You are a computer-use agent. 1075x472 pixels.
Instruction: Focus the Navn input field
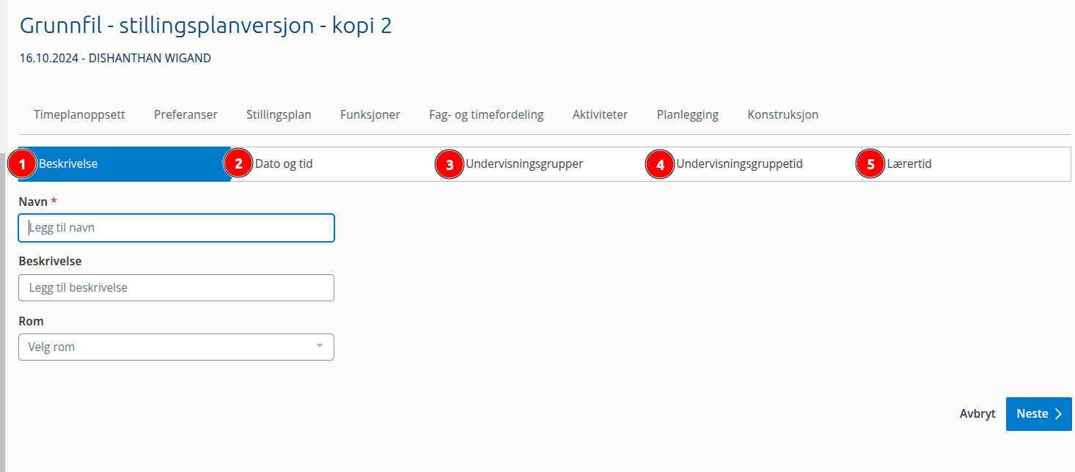pyautogui.click(x=176, y=228)
